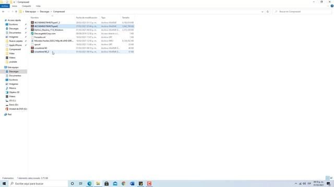Open File Explorer taskbar icon
This screenshot has height=187, width=334.
coord(98,183)
